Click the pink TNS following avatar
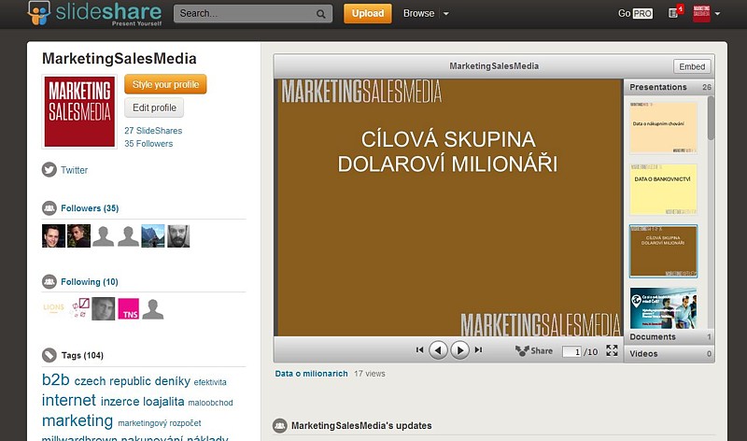 click(129, 308)
